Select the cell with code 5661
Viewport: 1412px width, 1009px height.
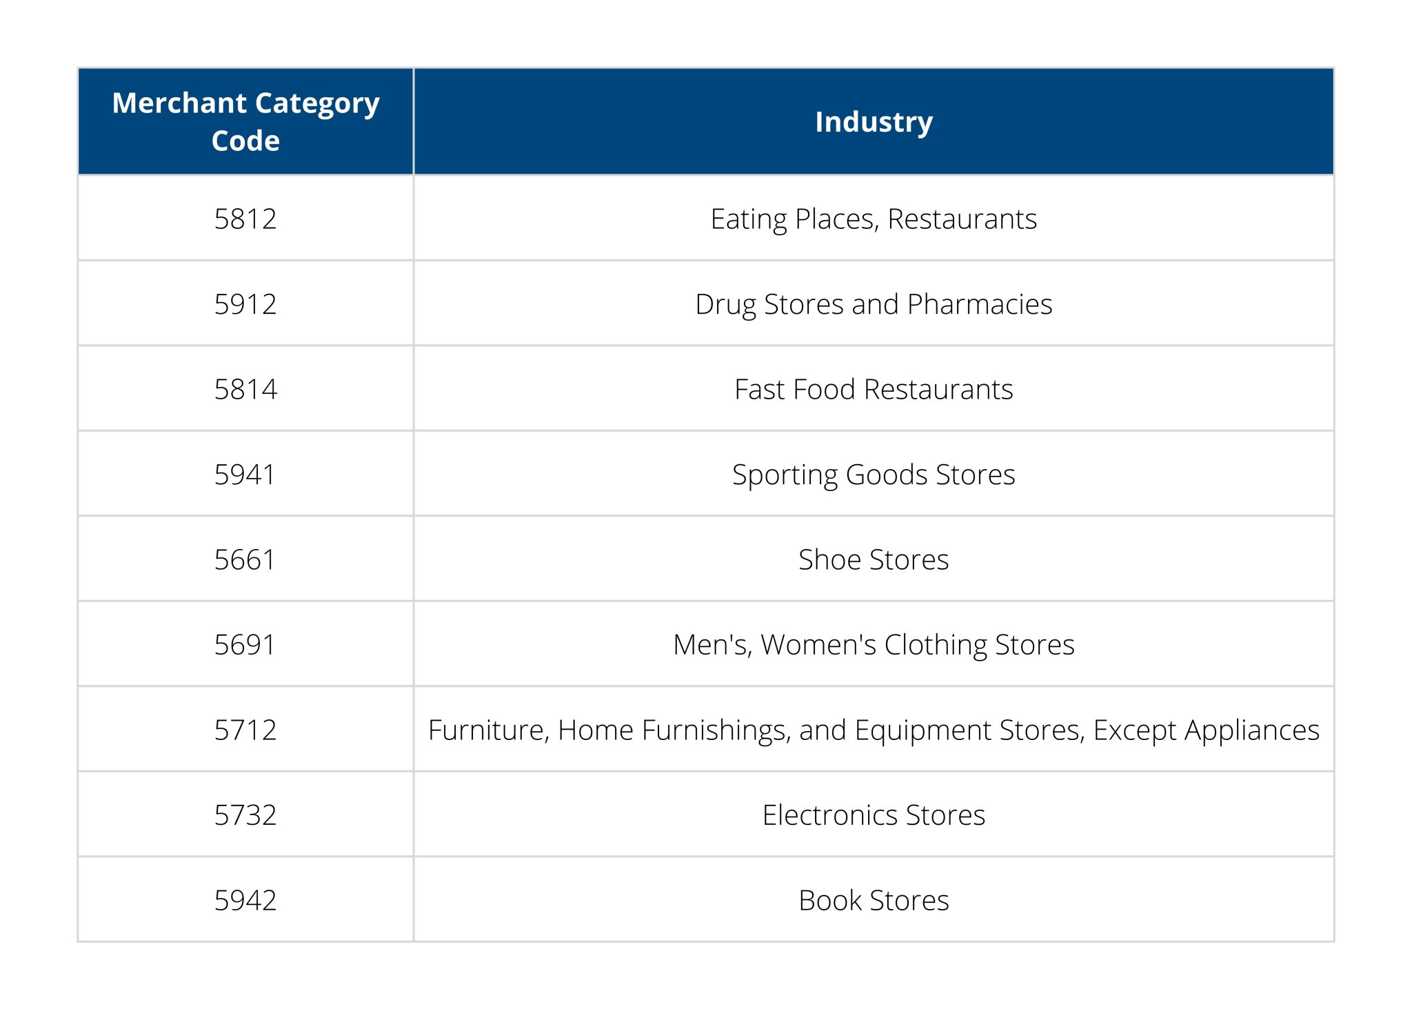click(245, 559)
